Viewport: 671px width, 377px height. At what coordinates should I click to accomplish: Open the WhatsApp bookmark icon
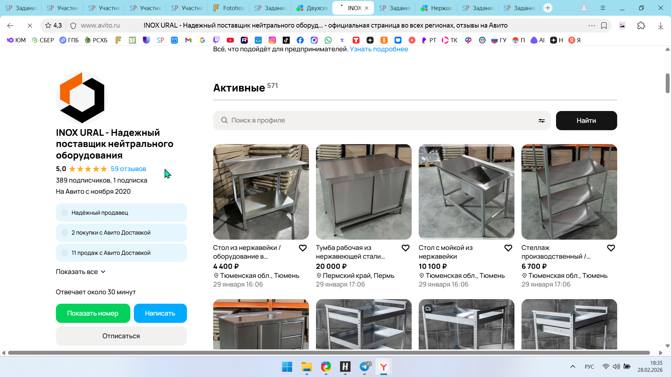point(328,40)
